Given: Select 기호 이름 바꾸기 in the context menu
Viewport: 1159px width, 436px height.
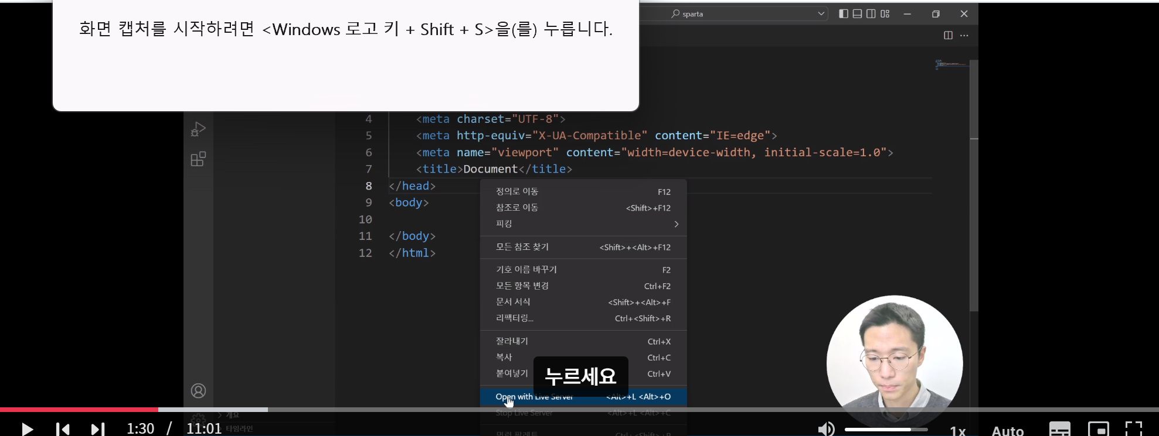Looking at the screenshot, I should [583, 270].
